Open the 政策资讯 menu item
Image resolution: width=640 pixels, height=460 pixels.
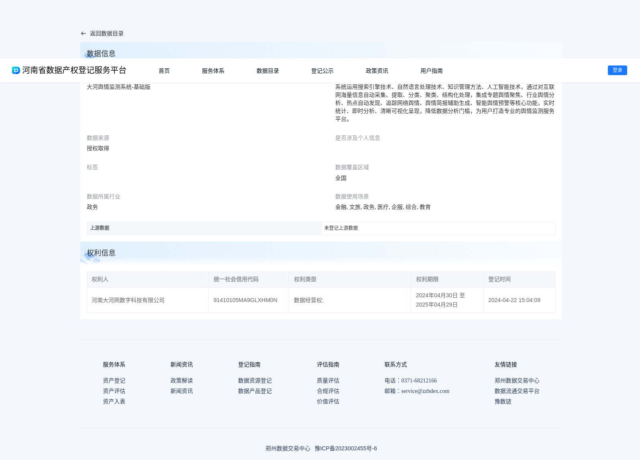click(377, 71)
